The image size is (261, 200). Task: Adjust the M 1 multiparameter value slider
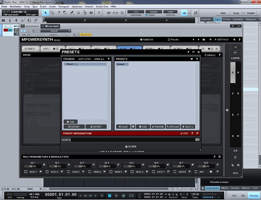click(x=33, y=166)
